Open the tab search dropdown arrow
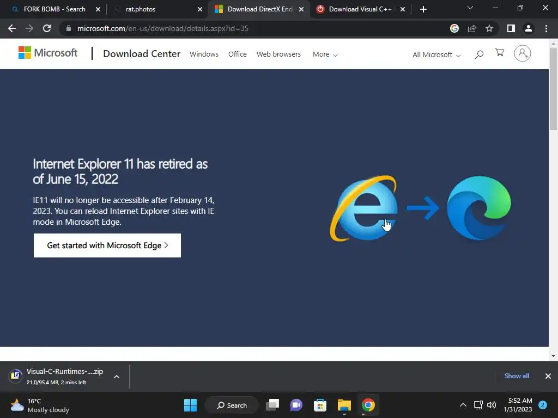558x418 pixels. pos(470,8)
